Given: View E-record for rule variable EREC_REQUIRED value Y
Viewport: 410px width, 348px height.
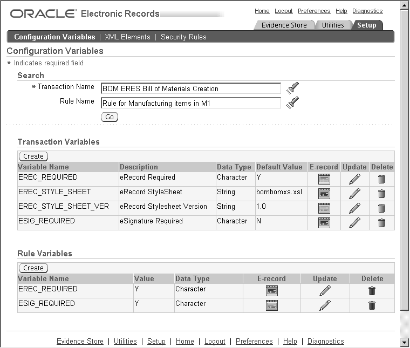Looking at the screenshot, I should (x=272, y=291).
